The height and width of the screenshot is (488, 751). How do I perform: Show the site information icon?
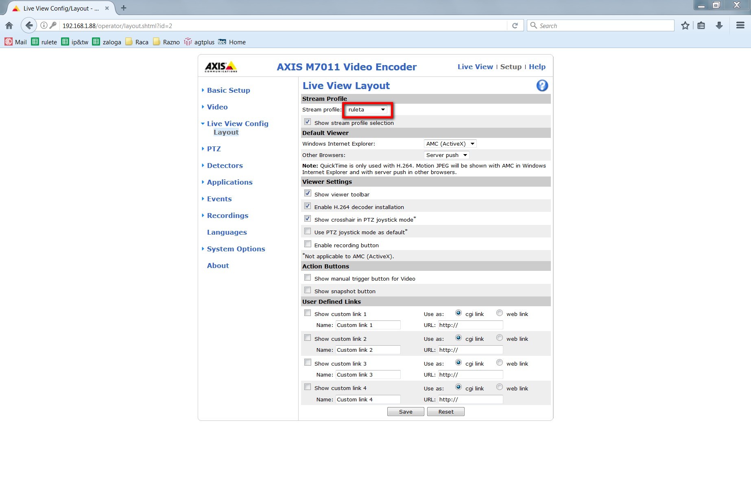[x=44, y=26]
